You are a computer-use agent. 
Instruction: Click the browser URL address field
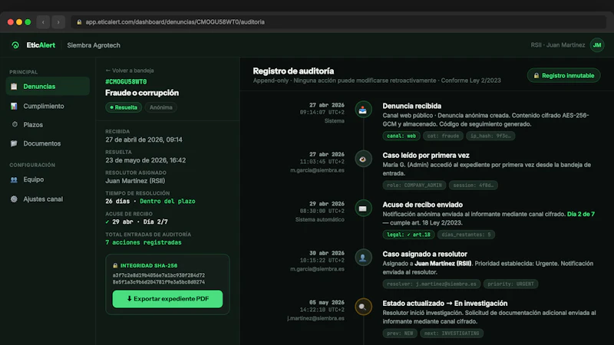(338, 22)
